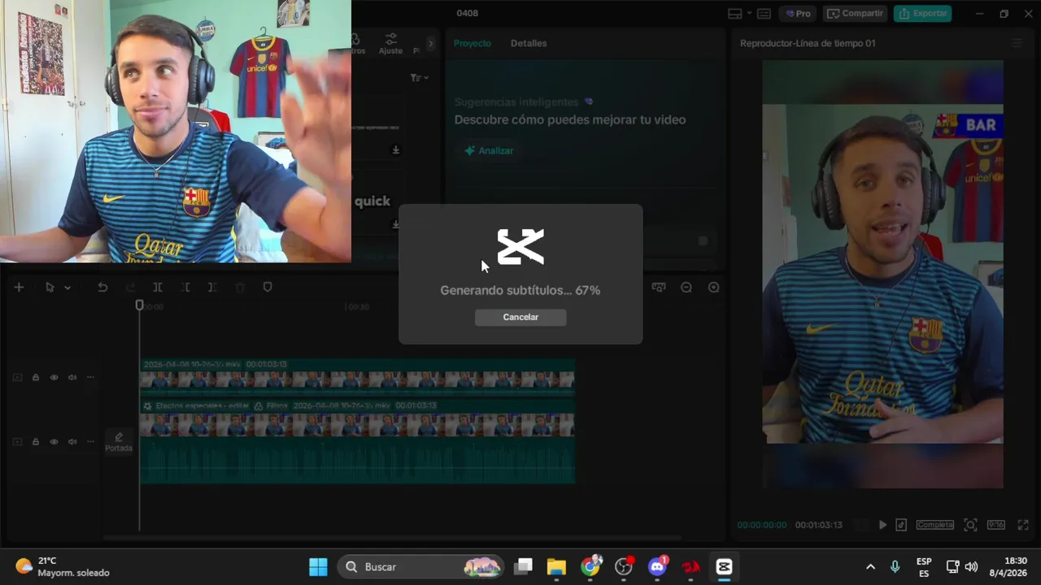Open Windows Start menu
The image size is (1041, 585).
coord(318,566)
